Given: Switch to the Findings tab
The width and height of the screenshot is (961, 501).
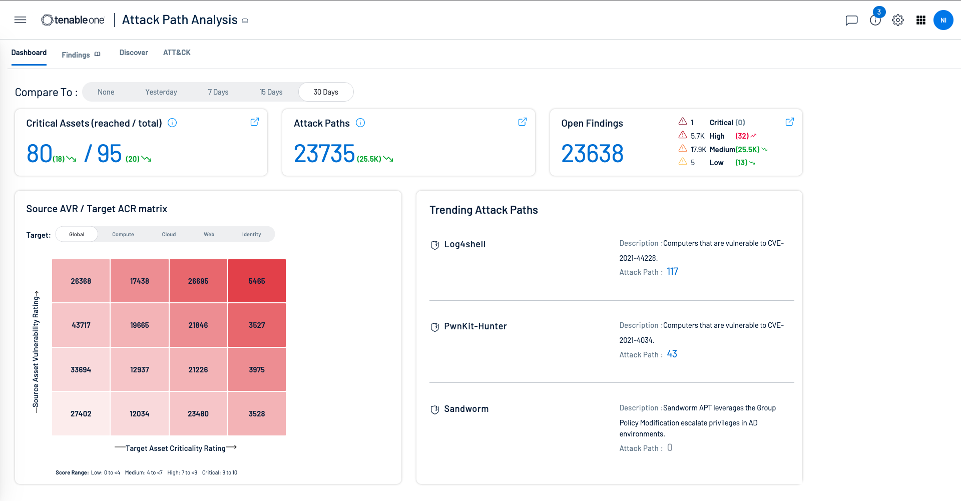Looking at the screenshot, I should pos(76,55).
